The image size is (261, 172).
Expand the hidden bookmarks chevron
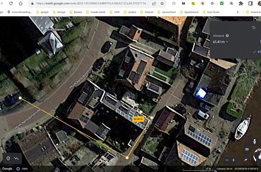pos(237,12)
